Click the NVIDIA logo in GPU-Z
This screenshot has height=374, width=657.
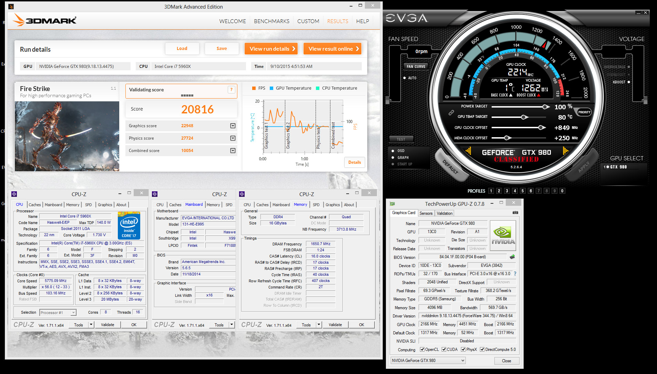click(x=503, y=235)
